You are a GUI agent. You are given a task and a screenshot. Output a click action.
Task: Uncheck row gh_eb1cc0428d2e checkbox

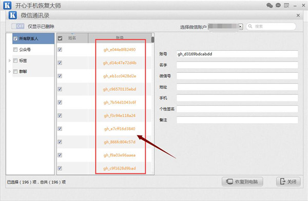click(x=60, y=76)
